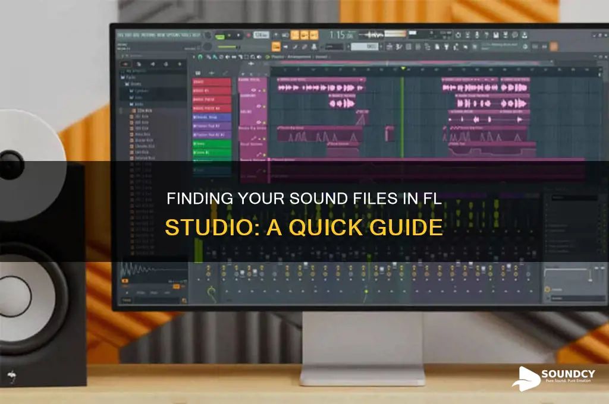The width and height of the screenshot is (609, 404).
Task: Open the undo history icon
Action: click(x=459, y=35)
